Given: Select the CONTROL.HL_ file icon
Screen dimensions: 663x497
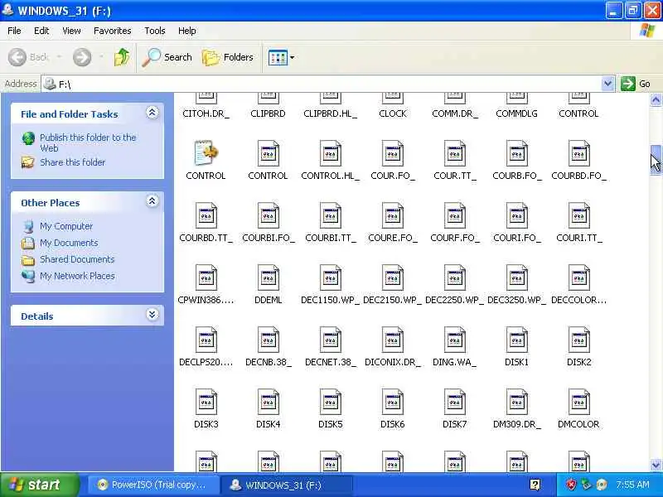Looking at the screenshot, I should [330, 153].
